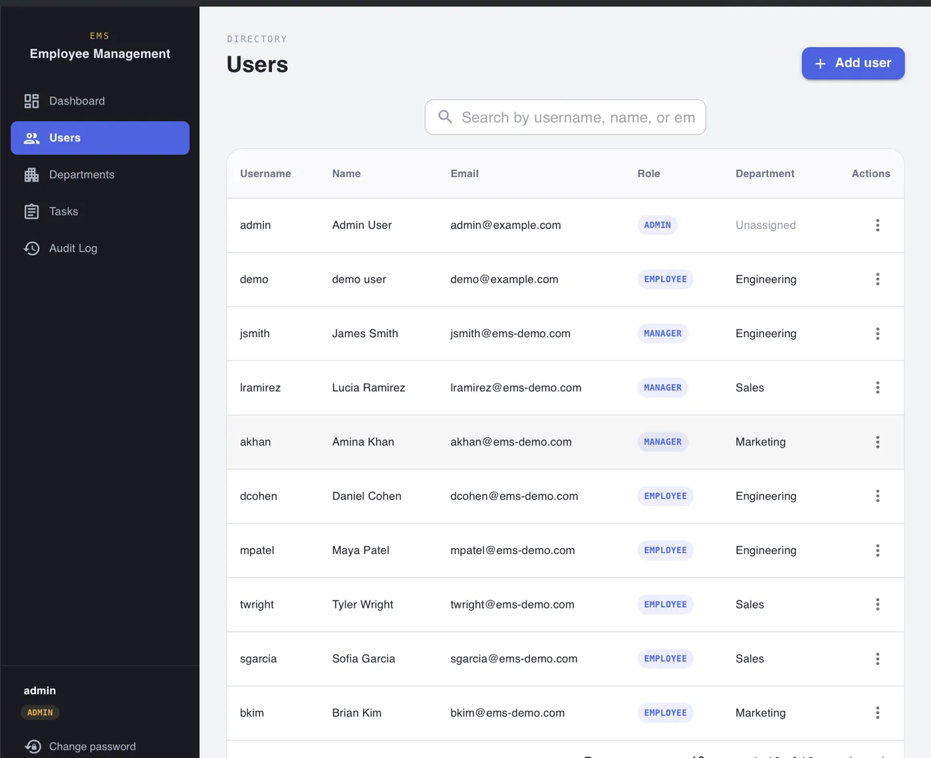The width and height of the screenshot is (931, 758).
Task: Select Users in the sidebar
Action: [x=100, y=138]
